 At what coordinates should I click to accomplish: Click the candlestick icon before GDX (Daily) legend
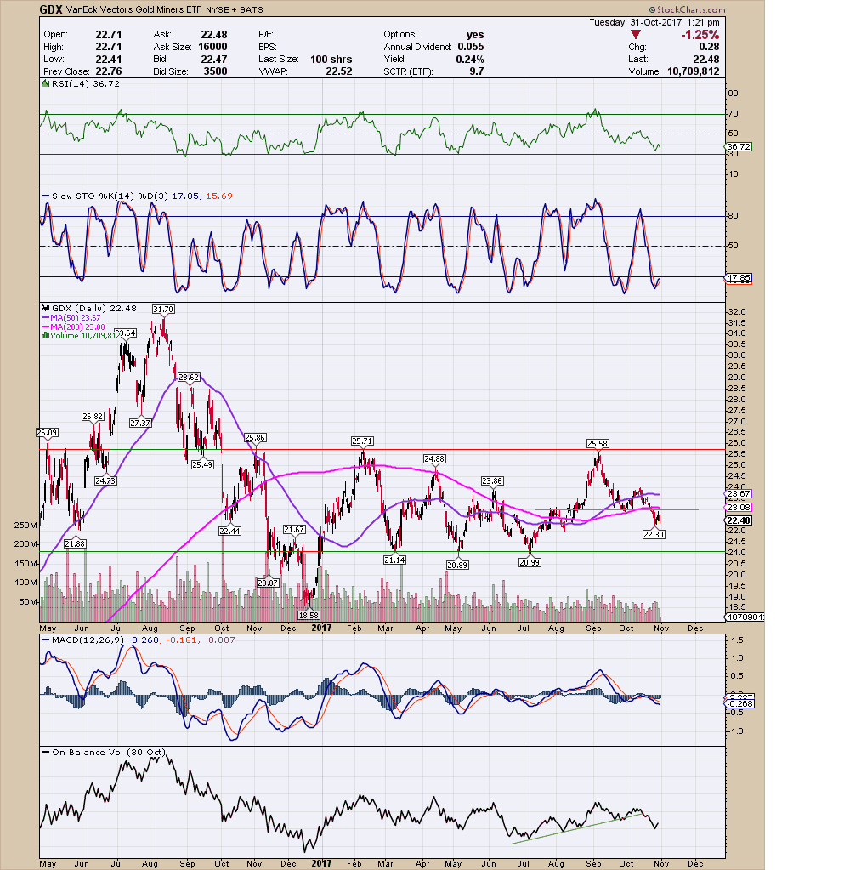46,308
